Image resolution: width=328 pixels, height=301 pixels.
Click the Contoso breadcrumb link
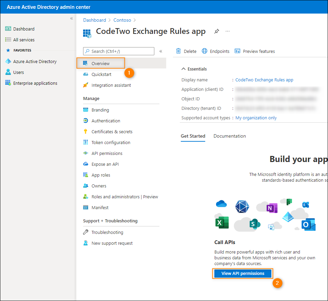(122, 20)
